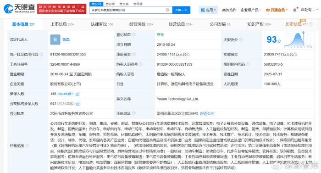The width and height of the screenshot is (321, 173).
Task: Open the 2024年报 year selector
Action: [x=66, y=94]
